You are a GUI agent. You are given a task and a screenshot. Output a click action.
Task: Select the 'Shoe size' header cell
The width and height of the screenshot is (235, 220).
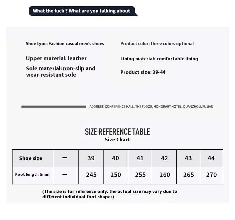coord(33,158)
